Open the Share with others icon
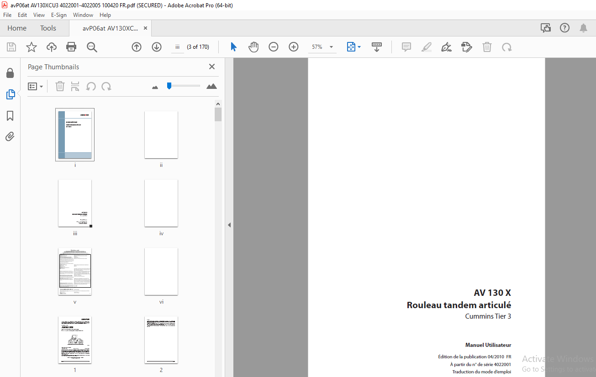 pos(546,28)
